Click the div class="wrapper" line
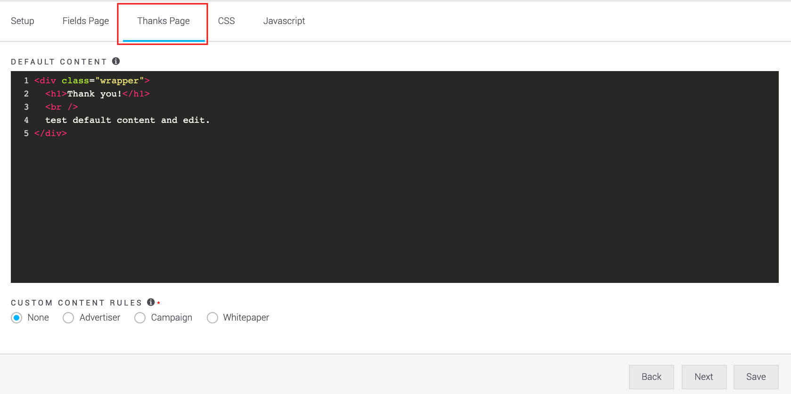This screenshot has height=394, width=791. click(x=92, y=80)
